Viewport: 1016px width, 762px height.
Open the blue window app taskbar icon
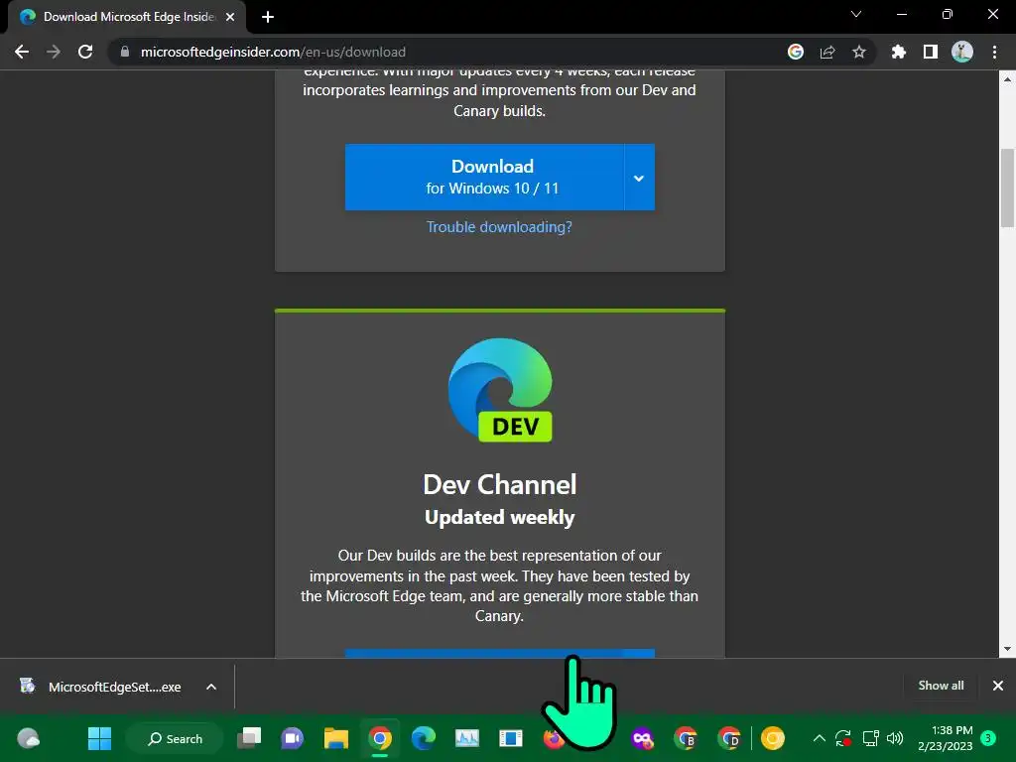[511, 738]
